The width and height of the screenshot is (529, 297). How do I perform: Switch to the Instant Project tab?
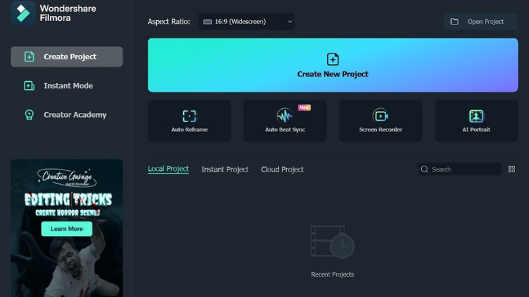click(x=225, y=170)
